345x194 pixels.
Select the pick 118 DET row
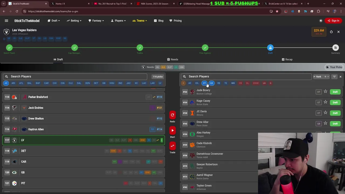pos(84,151)
